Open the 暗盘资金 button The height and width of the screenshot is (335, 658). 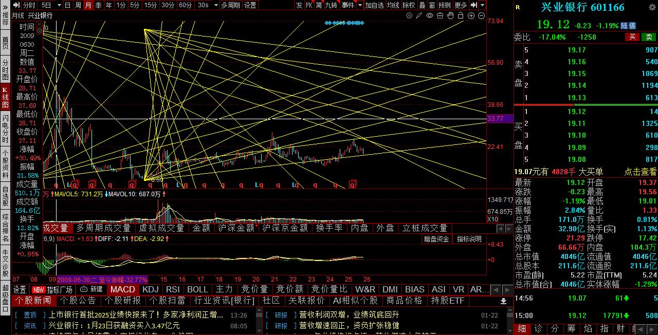436,239
